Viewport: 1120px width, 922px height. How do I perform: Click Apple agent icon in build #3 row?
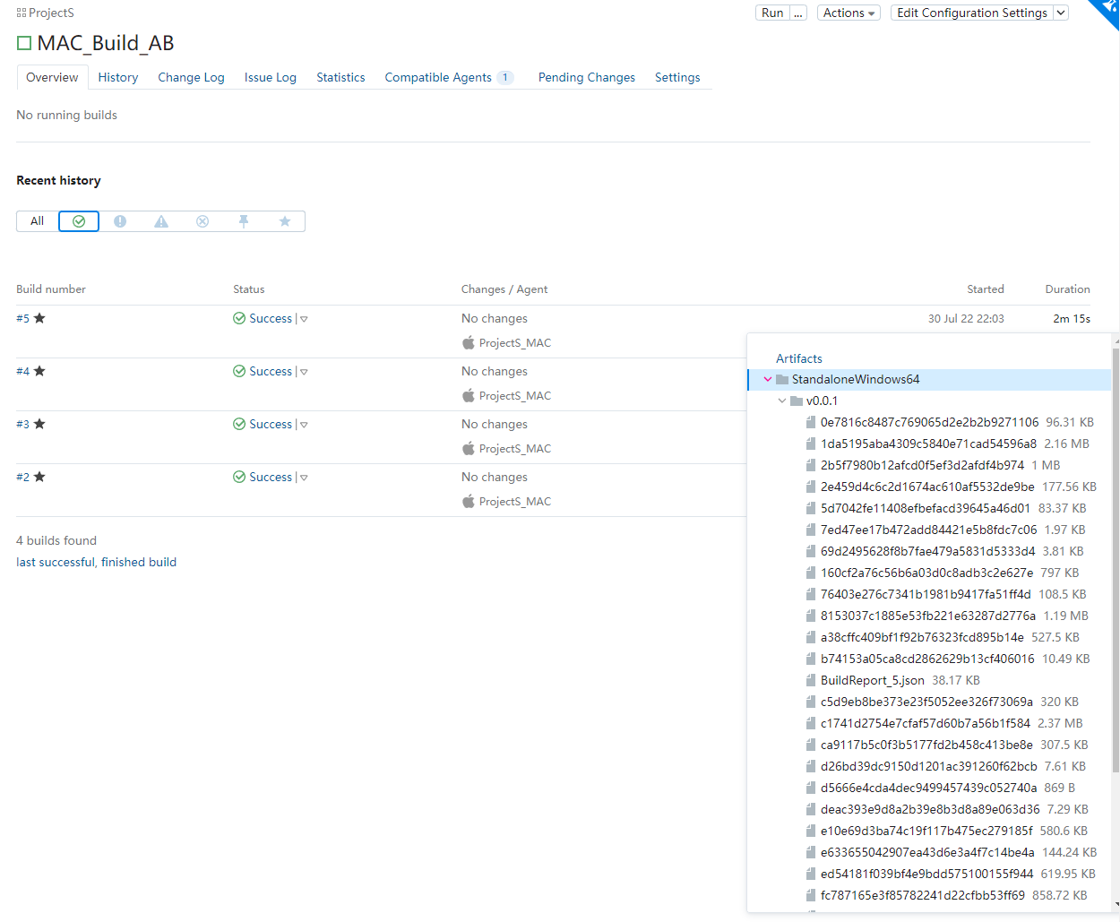click(468, 448)
